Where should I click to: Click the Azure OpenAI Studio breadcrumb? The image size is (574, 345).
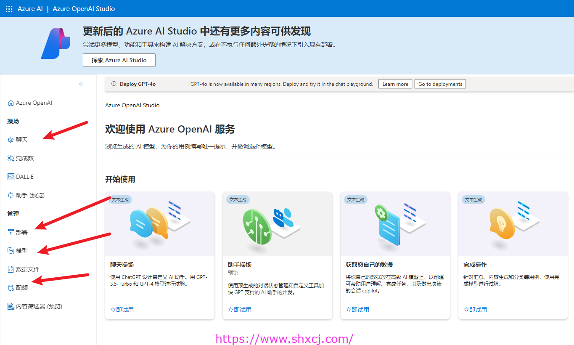point(132,106)
